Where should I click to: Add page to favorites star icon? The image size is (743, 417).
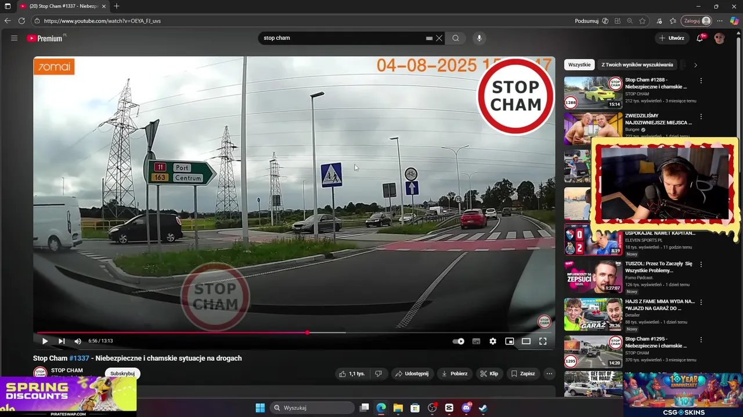643,21
